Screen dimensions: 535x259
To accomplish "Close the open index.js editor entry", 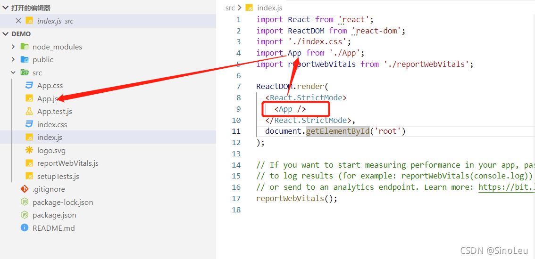I will pyautogui.click(x=18, y=21).
